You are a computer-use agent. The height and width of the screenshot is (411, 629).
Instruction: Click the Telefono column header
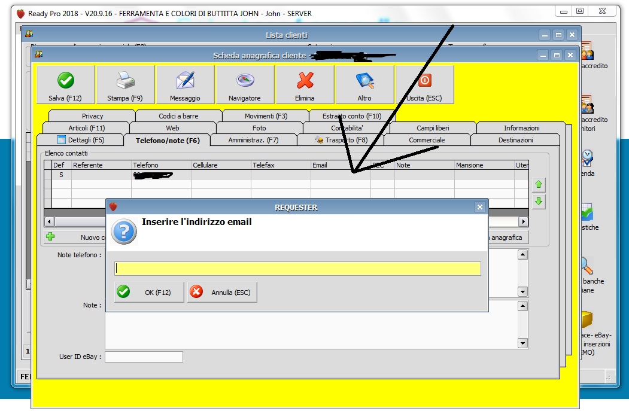point(161,165)
